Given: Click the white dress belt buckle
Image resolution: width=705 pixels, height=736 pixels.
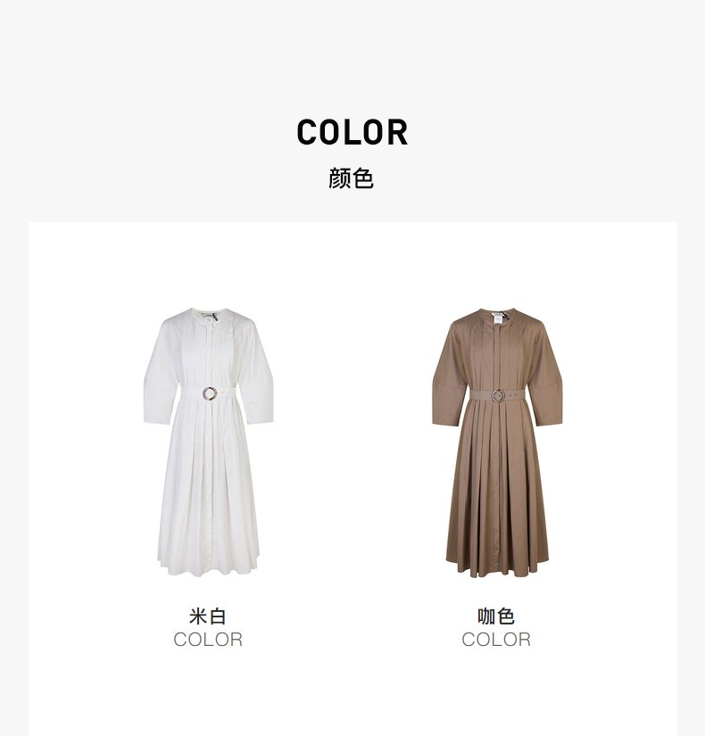Looking at the screenshot, I should coord(210,393).
